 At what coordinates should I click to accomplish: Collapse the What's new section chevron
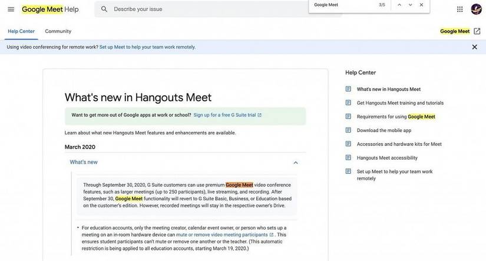point(296,163)
